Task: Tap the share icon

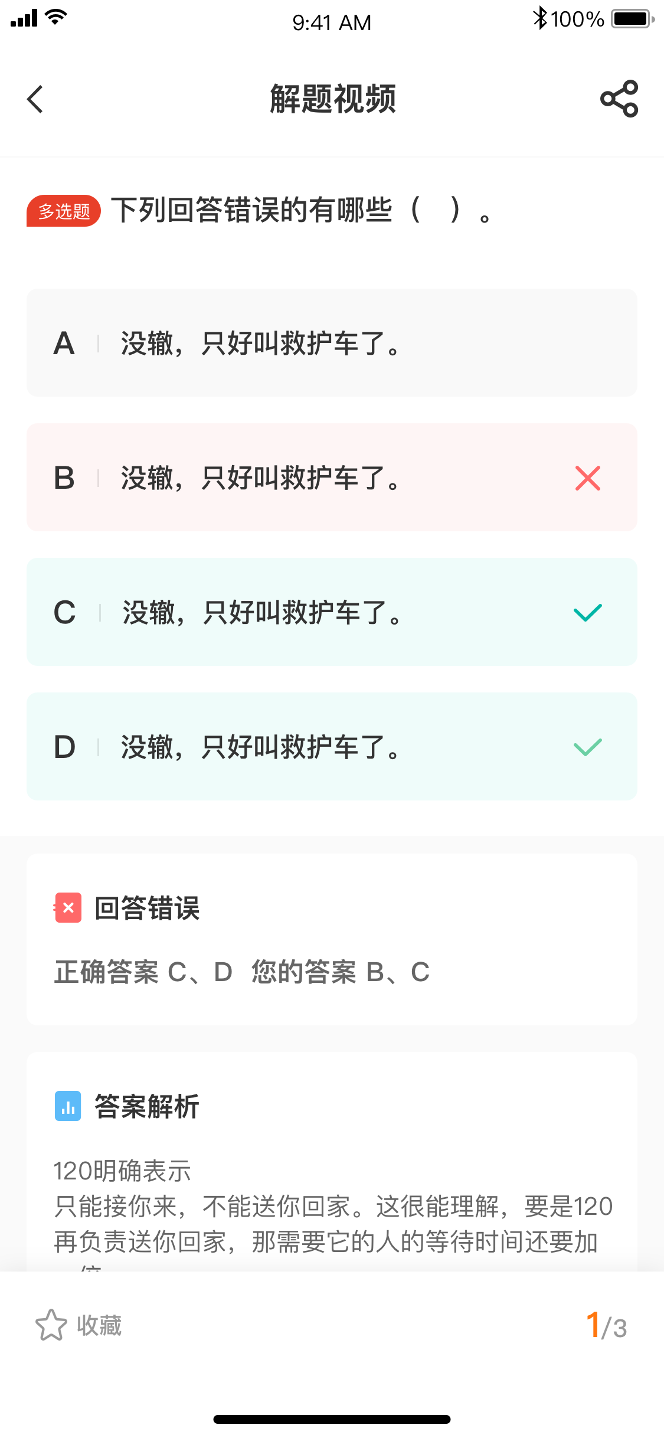Action: coord(619,99)
